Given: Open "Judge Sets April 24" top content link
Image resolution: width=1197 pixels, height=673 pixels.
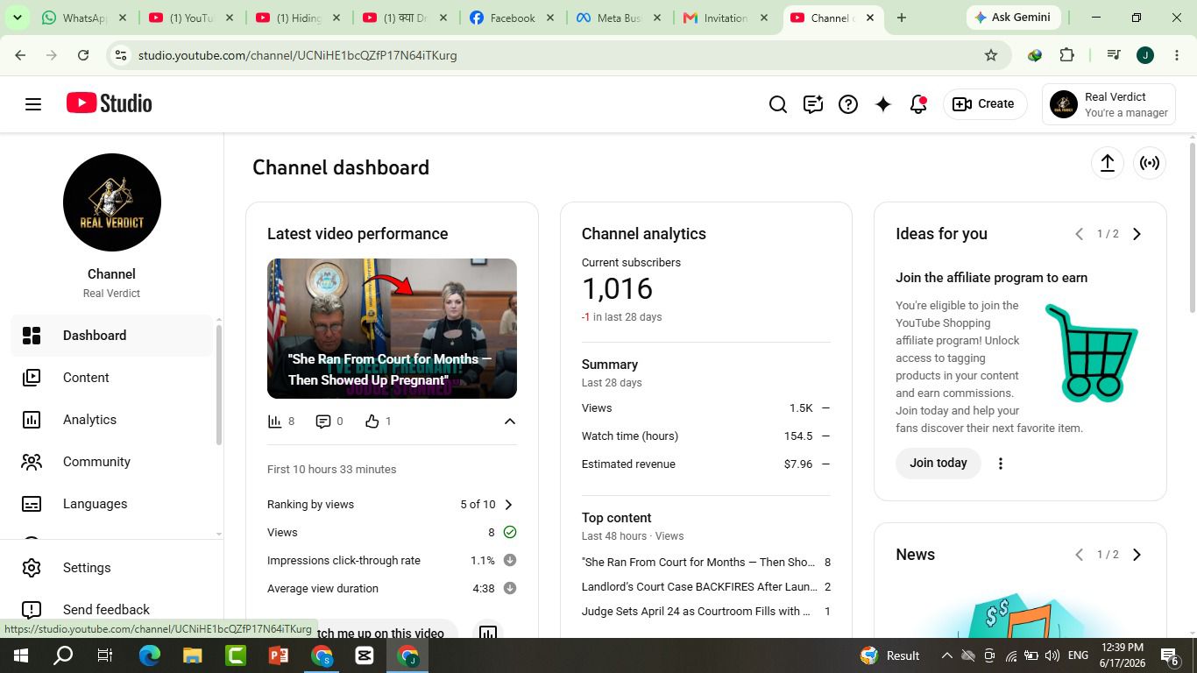Looking at the screenshot, I should 696,612.
